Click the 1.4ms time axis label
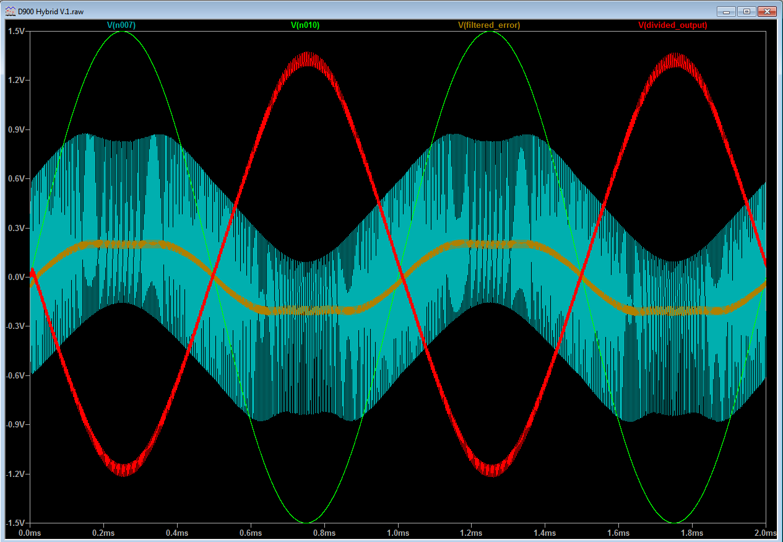 coord(545,533)
